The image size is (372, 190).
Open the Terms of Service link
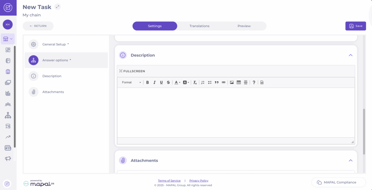click(169, 181)
